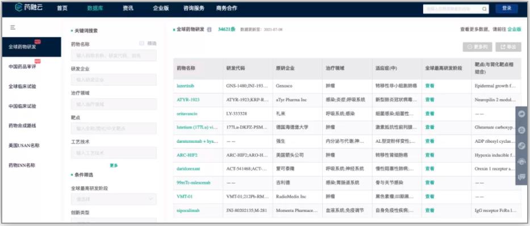
Task: Open drug link oritavancin
Action: (187, 113)
